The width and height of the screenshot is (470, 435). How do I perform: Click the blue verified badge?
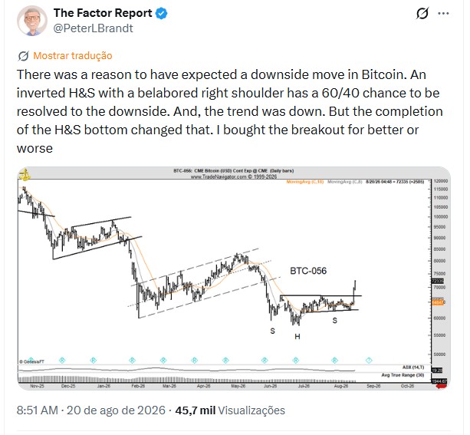tap(162, 14)
